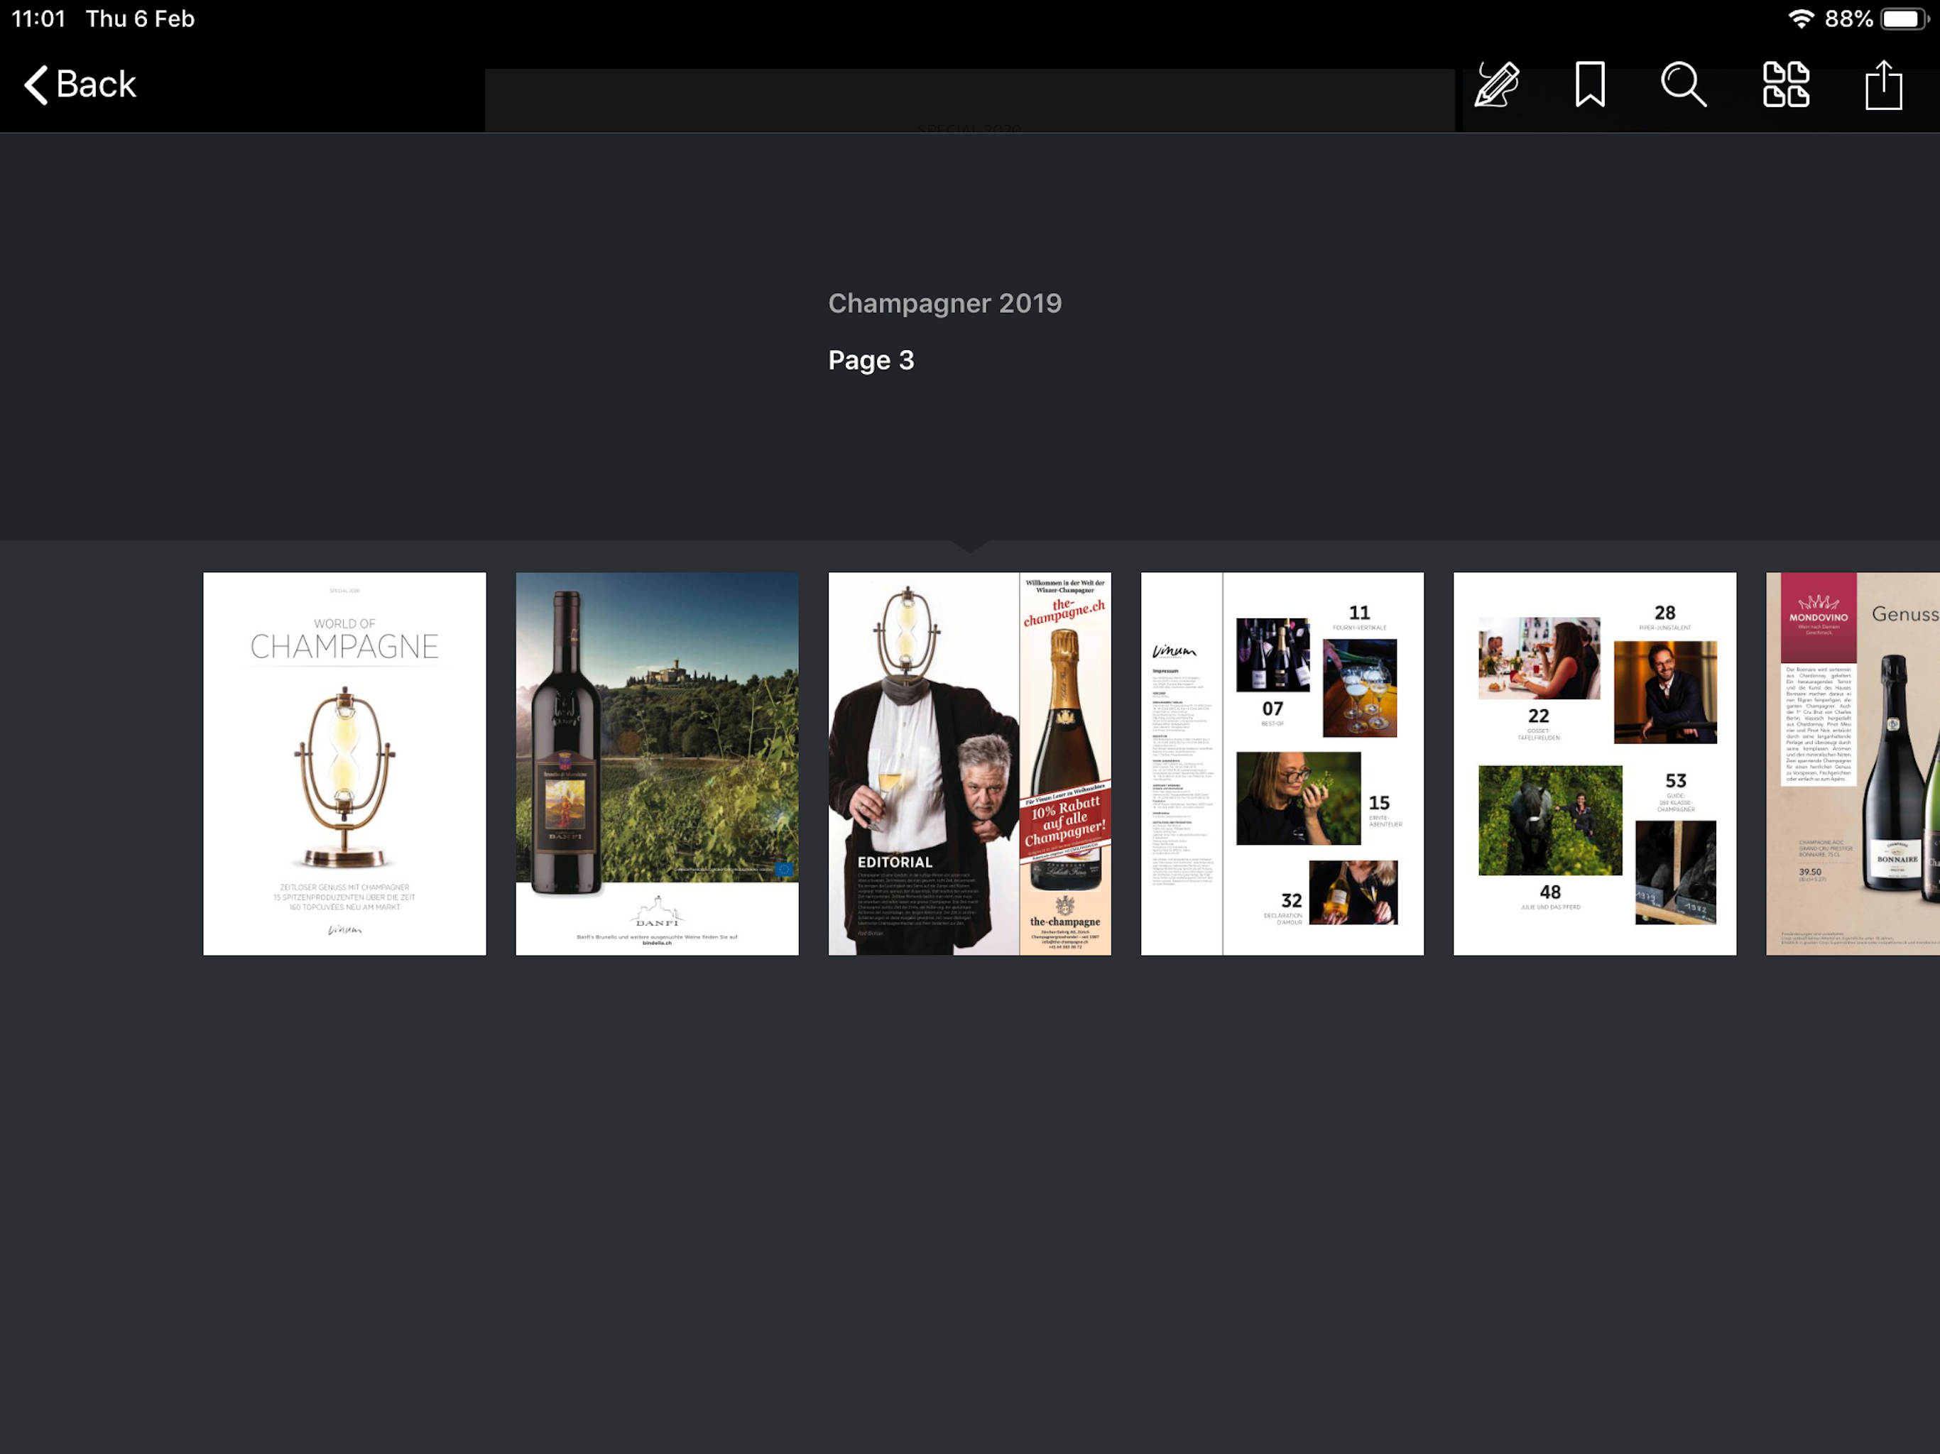Bookmark this page with bookmark icon
The height and width of the screenshot is (1454, 1940).
[x=1589, y=85]
